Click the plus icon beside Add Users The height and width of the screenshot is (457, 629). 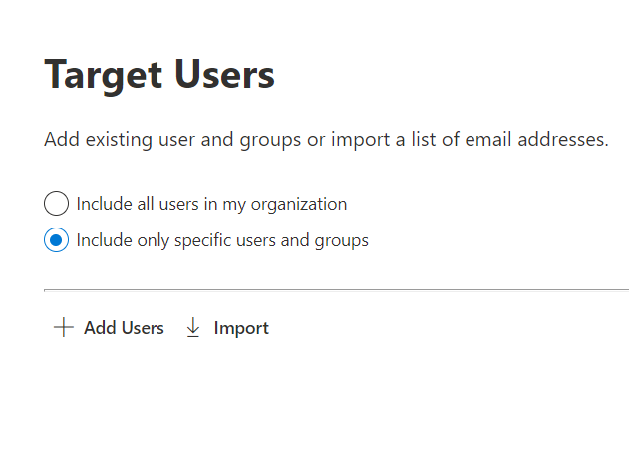[63, 328]
